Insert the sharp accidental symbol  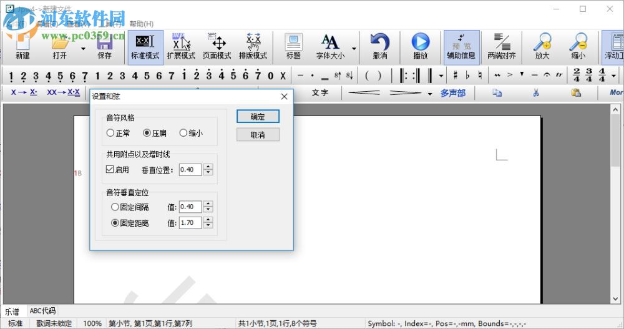(x=456, y=75)
